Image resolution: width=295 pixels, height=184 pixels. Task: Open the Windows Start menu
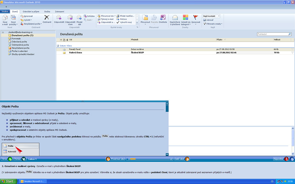pos(9,181)
